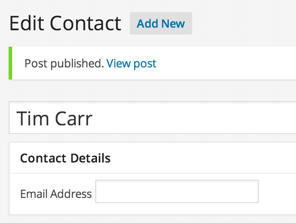Click the Edit Contact page heading

pos(65,23)
